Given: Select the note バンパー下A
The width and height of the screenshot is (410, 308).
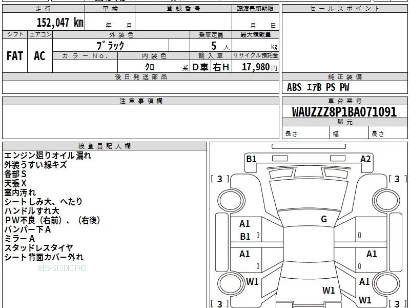Looking at the screenshot, I should [x=27, y=229].
